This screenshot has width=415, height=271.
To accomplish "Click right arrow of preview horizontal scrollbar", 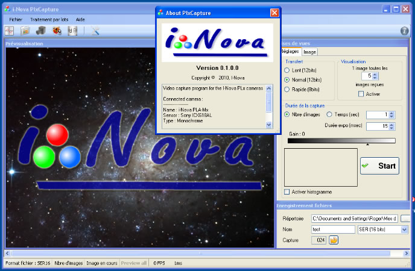I will (407, 254).
